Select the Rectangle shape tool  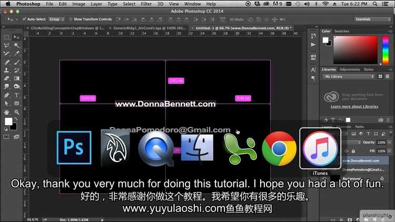(x=17, y=103)
